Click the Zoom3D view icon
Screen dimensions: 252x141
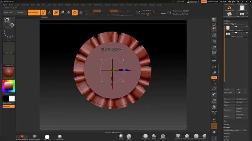coord(214,101)
